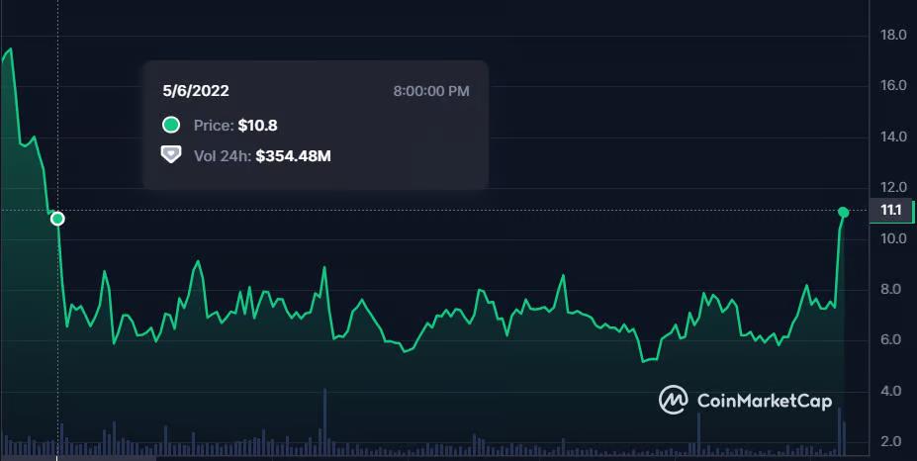This screenshot has height=461, width=917.
Task: Click the CoinMarketCap logo icon
Action: tap(674, 400)
